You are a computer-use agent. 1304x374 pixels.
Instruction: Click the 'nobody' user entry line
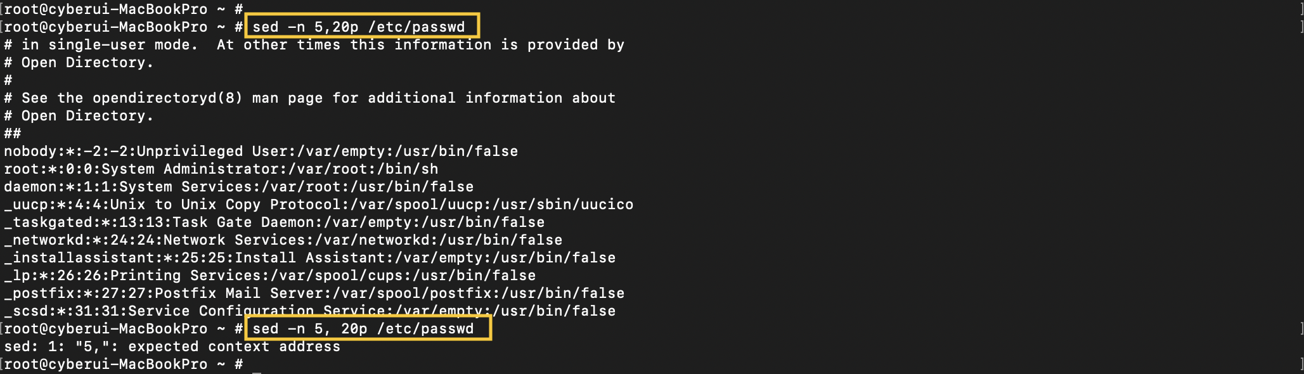[x=261, y=152]
